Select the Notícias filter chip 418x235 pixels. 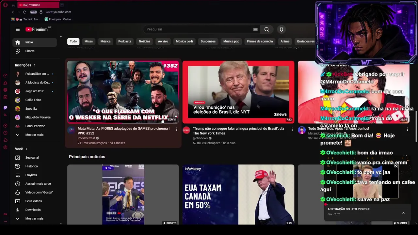pos(145,41)
